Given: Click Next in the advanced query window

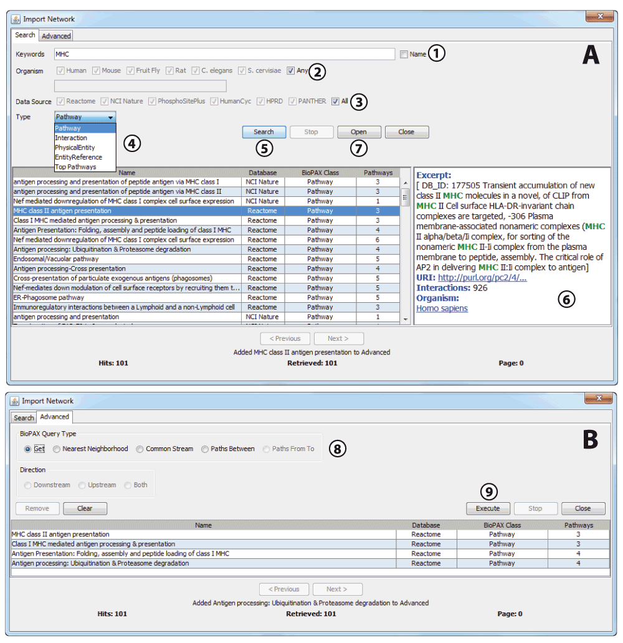Looking at the screenshot, I should coord(337,589).
